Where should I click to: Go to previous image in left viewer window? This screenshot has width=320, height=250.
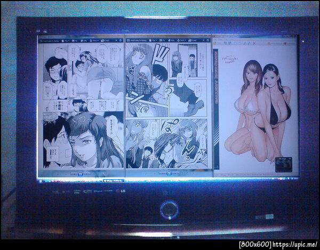74,174
